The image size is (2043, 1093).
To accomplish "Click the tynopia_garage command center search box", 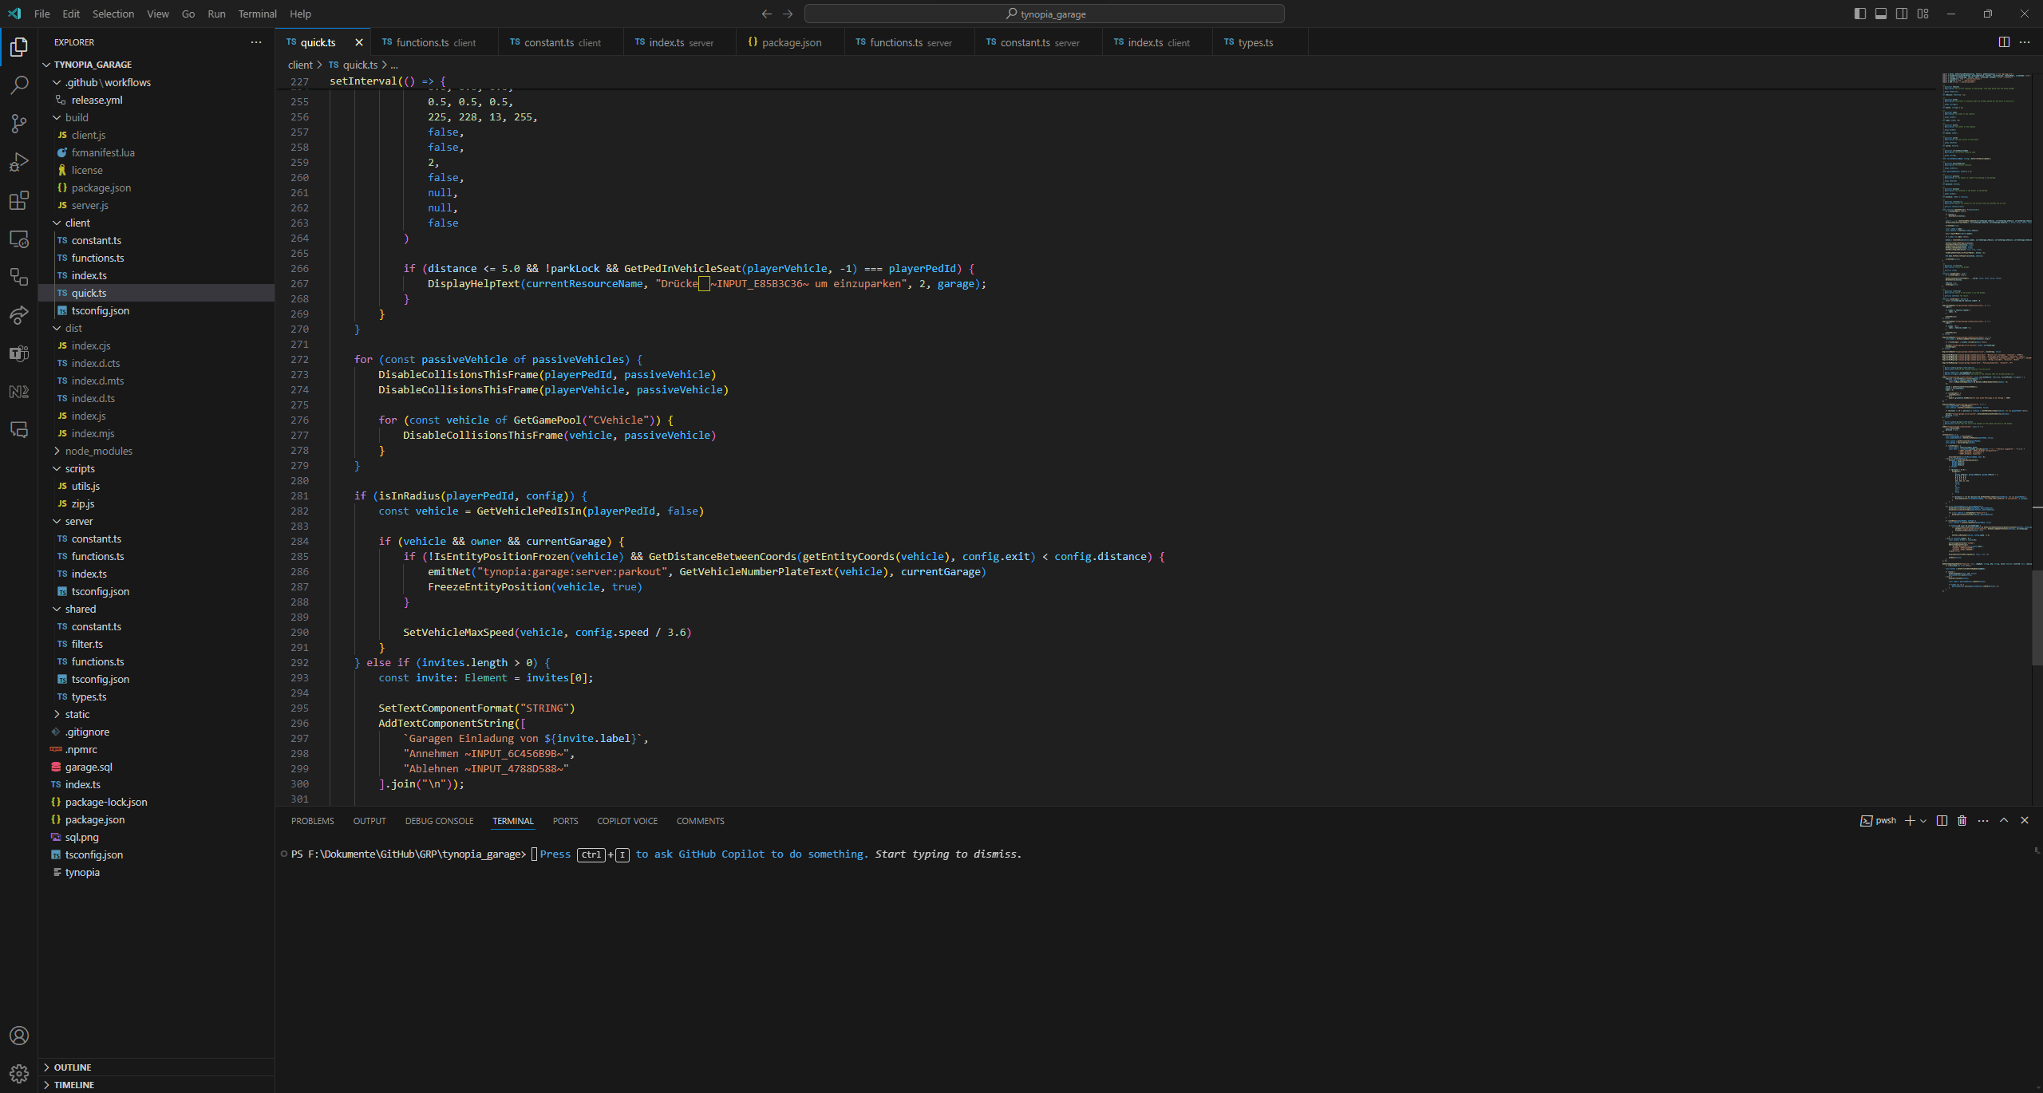I will (1044, 14).
